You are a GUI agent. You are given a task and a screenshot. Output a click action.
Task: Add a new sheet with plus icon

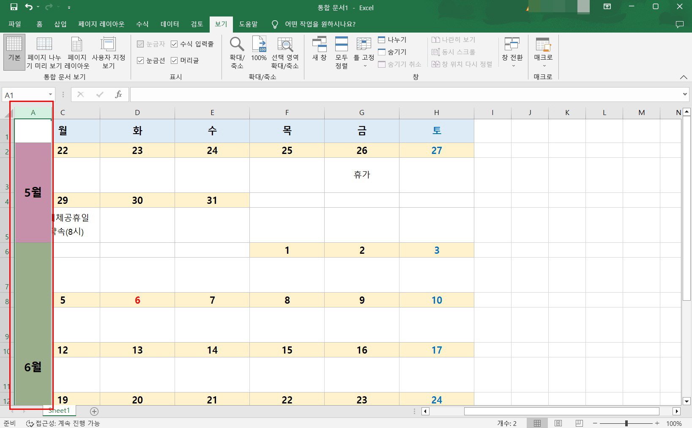point(94,411)
